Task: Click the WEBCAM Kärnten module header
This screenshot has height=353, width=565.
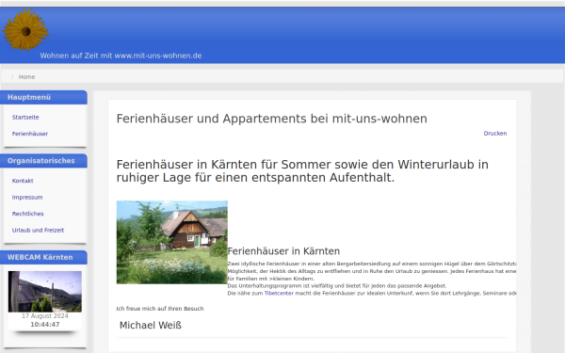Action: coord(43,257)
